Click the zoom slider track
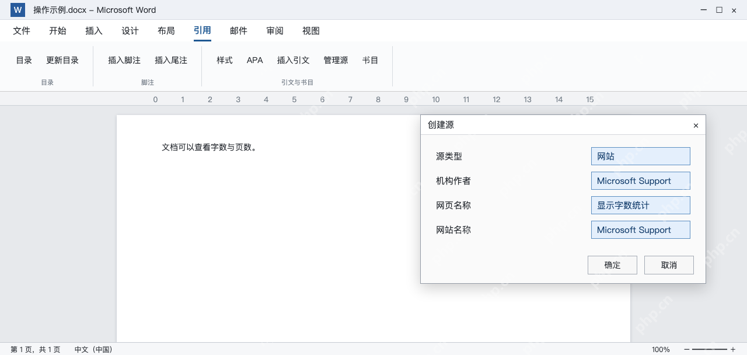The width and height of the screenshot is (747, 355). click(x=710, y=349)
